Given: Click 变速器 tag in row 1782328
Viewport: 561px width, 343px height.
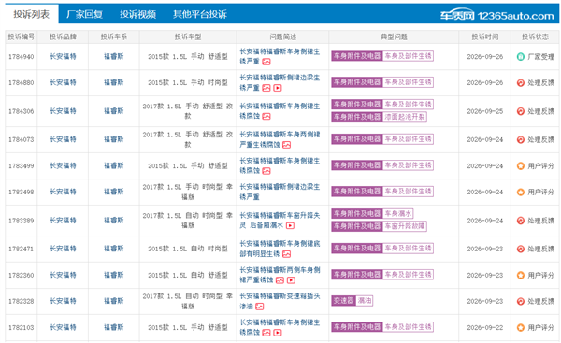Looking at the screenshot, I should pos(343,301).
